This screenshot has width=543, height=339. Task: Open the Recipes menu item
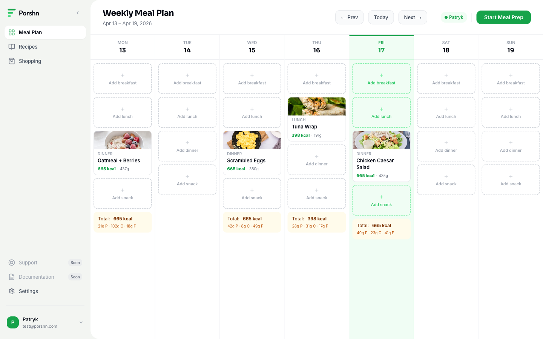coord(28,47)
